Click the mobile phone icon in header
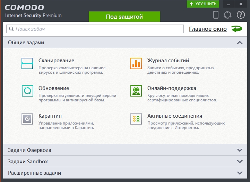Image resolution: width=250 pixels, height=182 pixels. pyautogui.click(x=216, y=15)
